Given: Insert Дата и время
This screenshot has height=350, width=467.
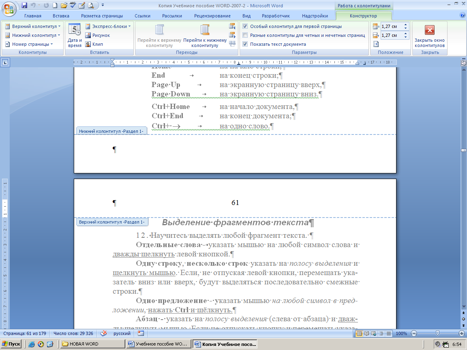Looking at the screenshot, I should 75,35.
